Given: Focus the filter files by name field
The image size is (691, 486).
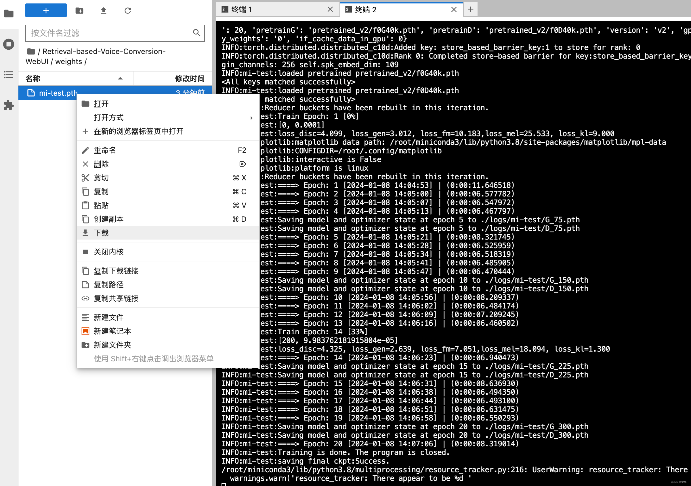Looking at the screenshot, I should pyautogui.click(x=108, y=33).
